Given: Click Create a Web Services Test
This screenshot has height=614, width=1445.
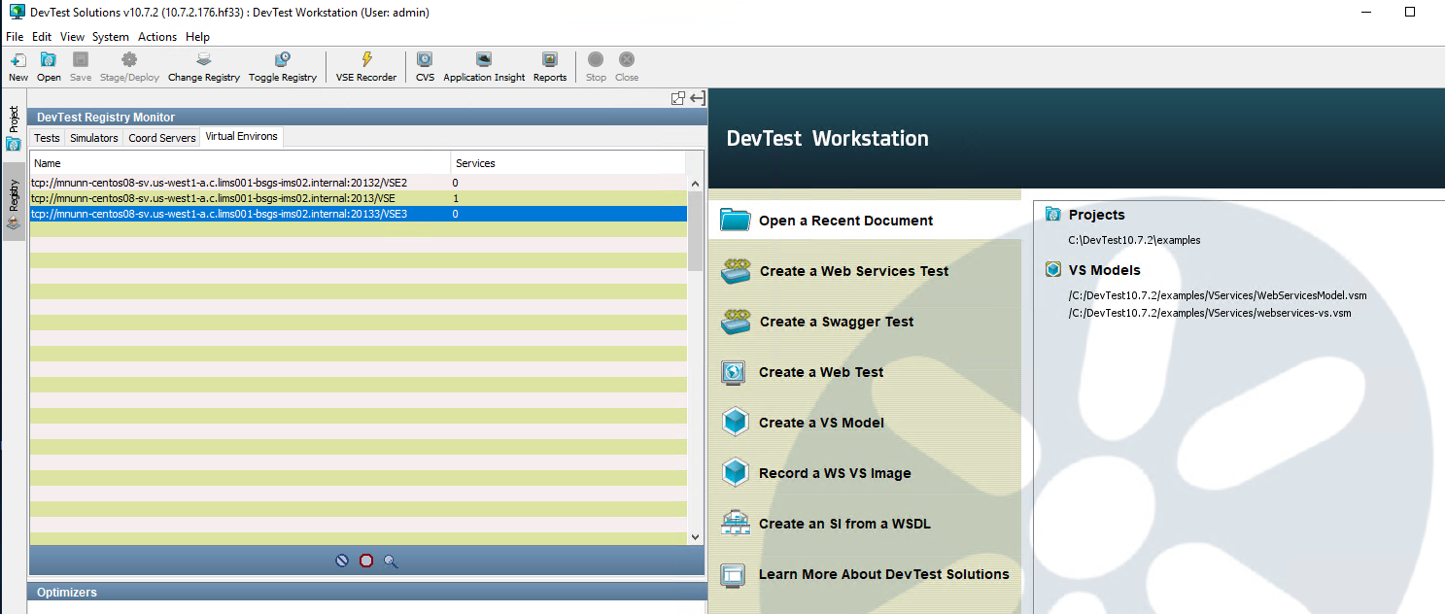Looking at the screenshot, I should point(853,271).
